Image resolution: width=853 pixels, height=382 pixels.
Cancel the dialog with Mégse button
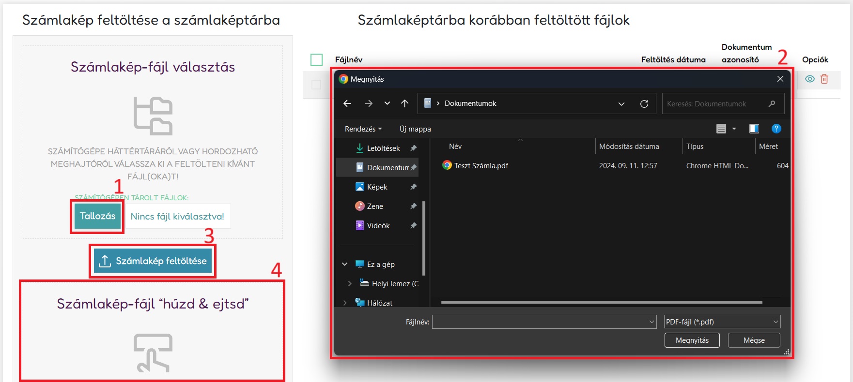754,340
